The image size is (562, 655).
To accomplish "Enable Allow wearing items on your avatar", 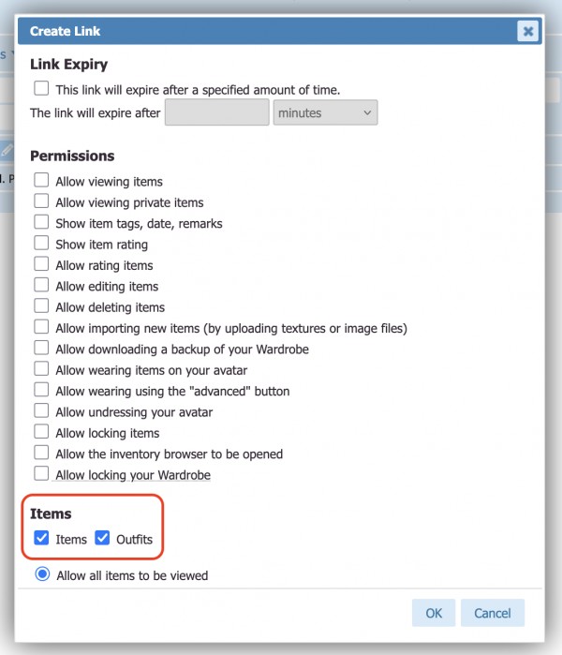I will click(41, 369).
